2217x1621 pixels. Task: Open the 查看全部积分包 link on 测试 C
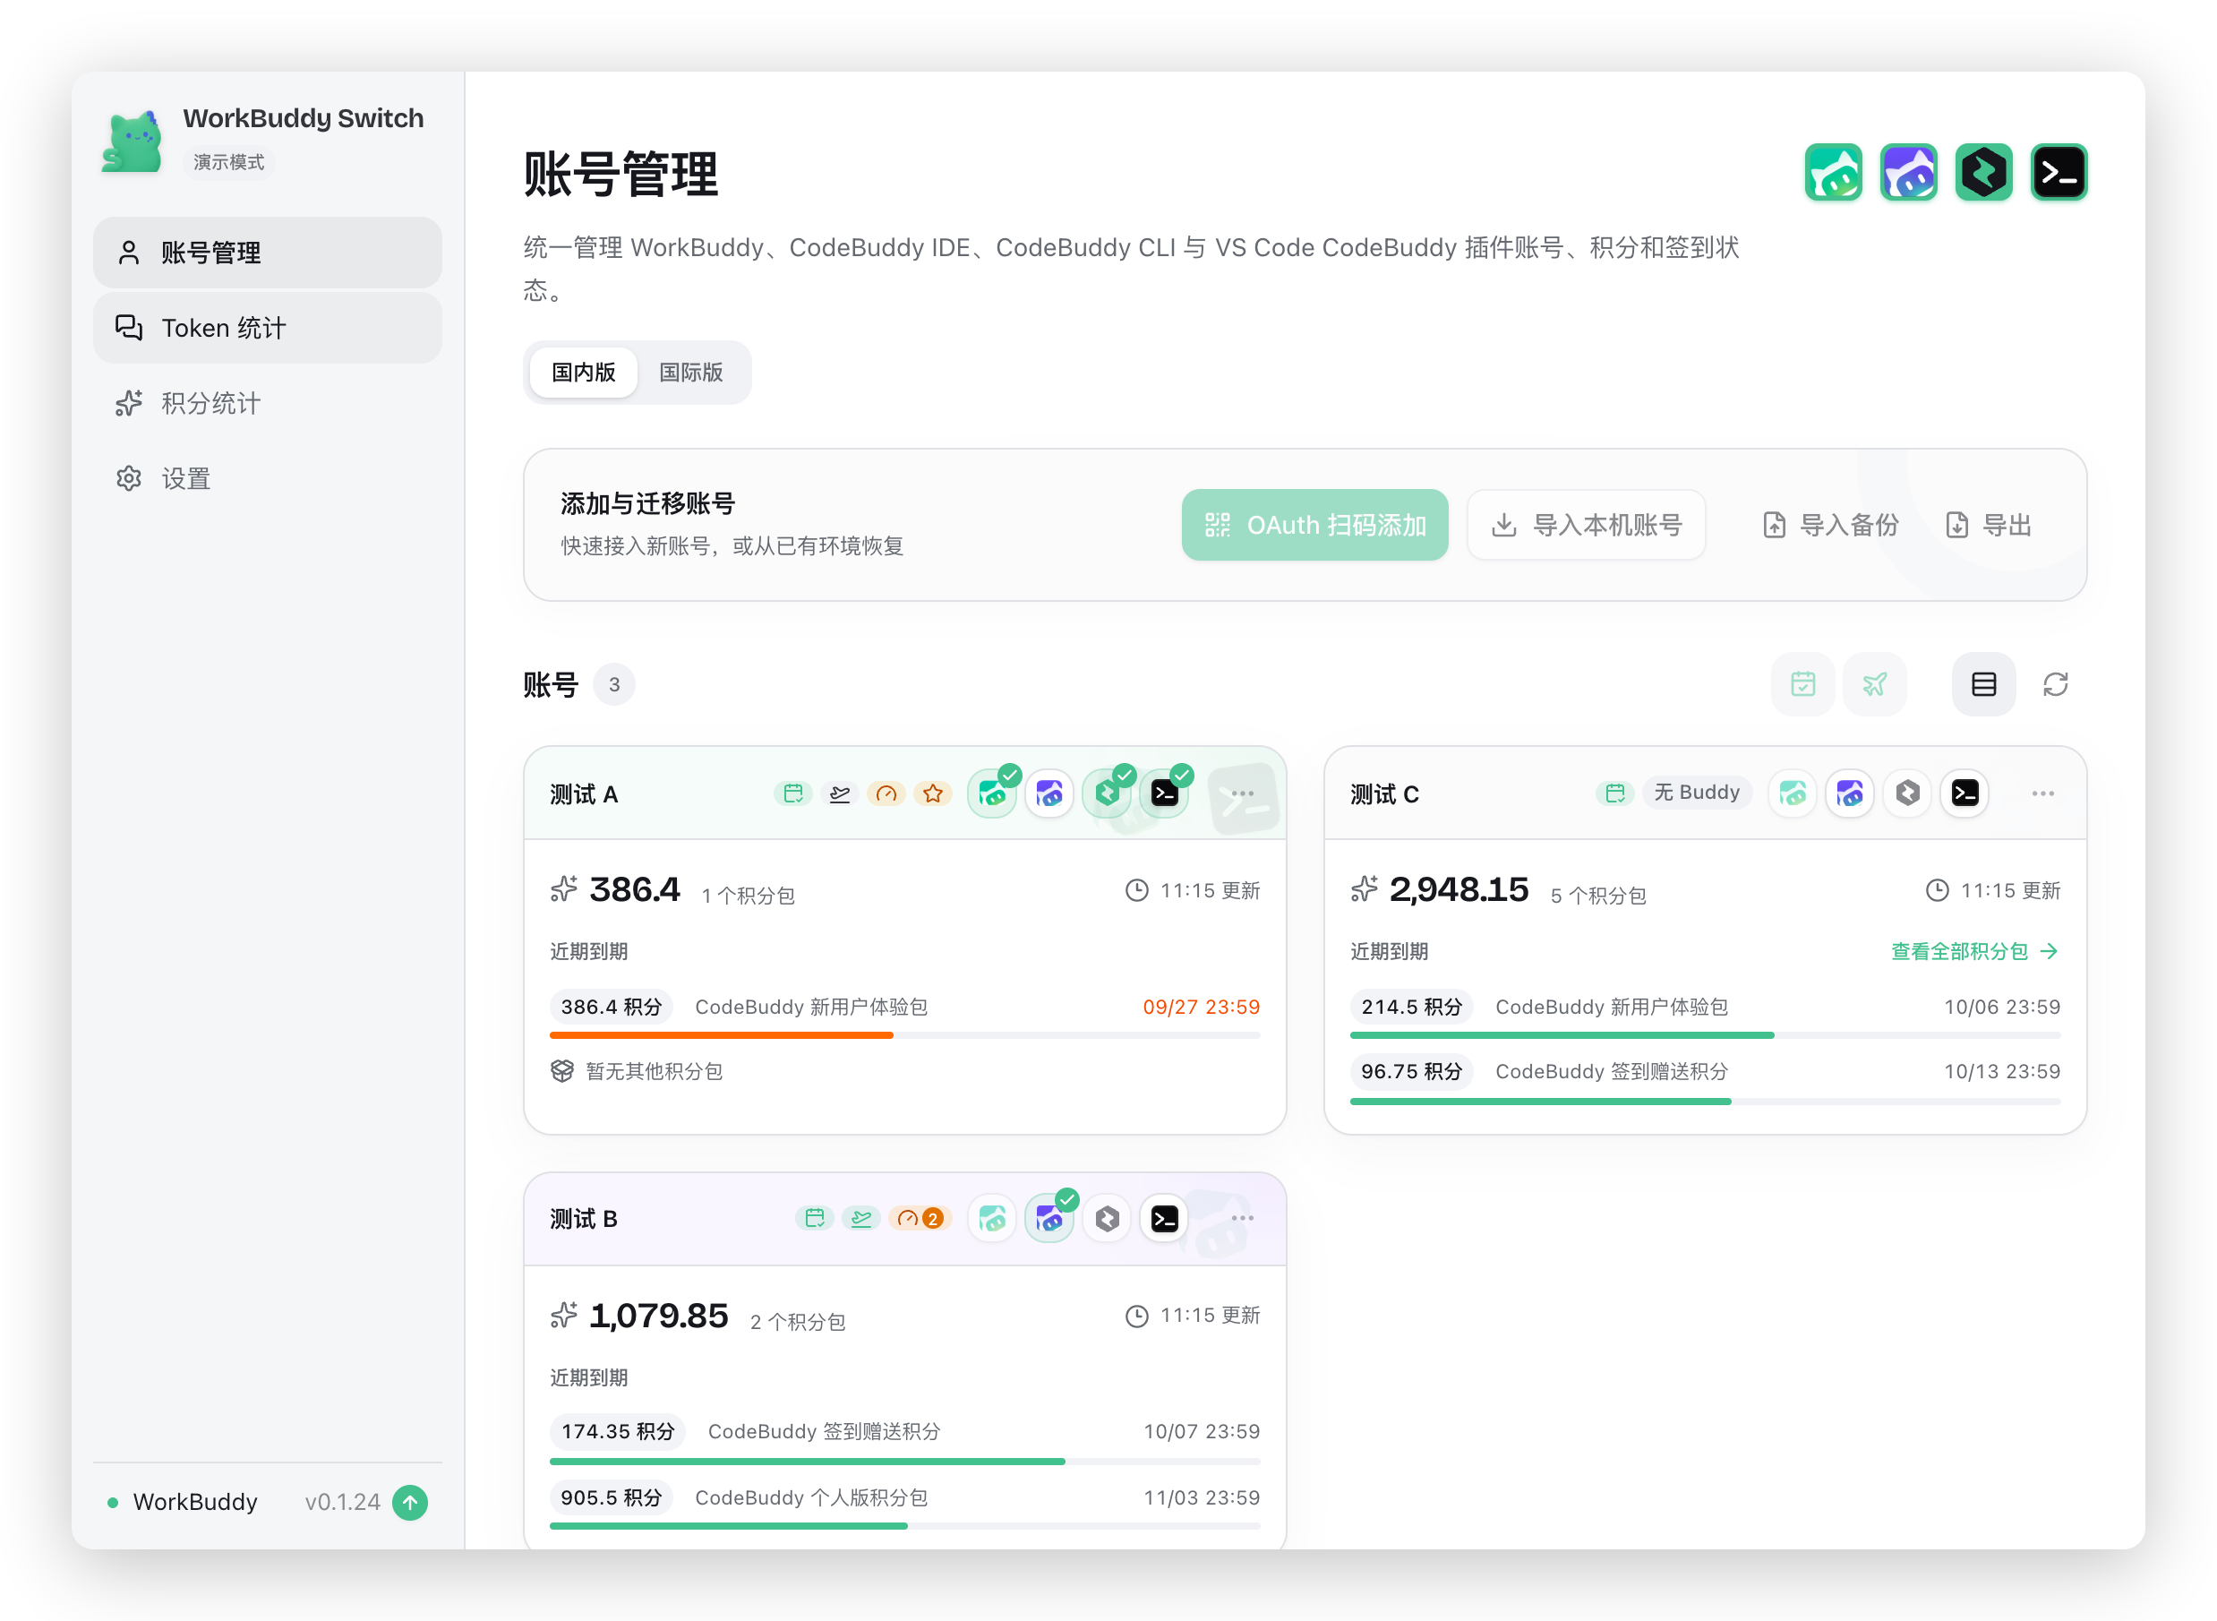1974,951
